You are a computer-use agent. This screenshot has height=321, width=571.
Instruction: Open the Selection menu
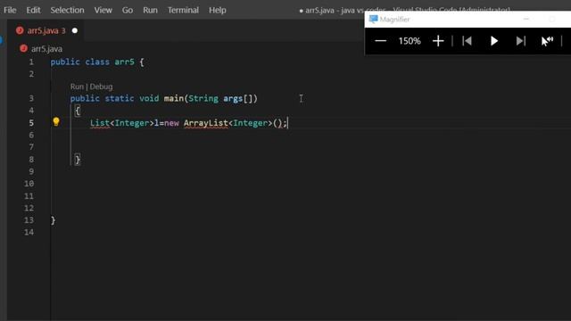67,10
